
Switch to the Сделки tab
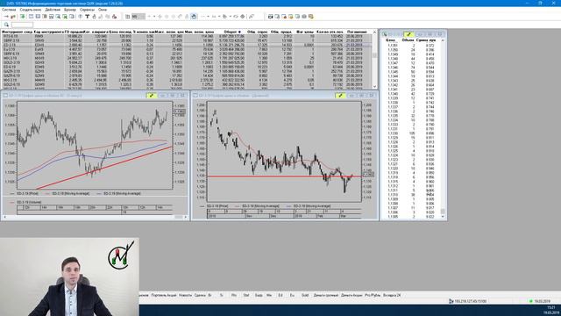pos(200,295)
